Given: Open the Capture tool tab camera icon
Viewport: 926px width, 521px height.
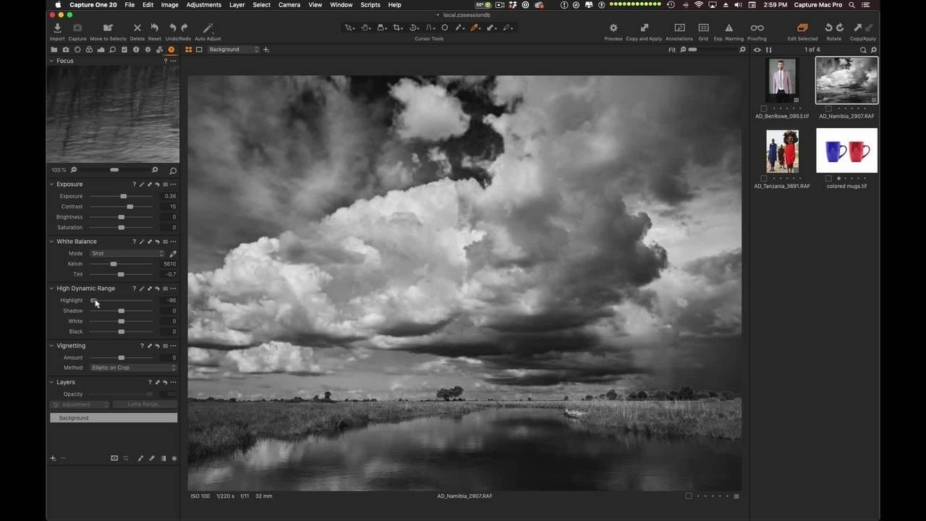Looking at the screenshot, I should pos(66,50).
